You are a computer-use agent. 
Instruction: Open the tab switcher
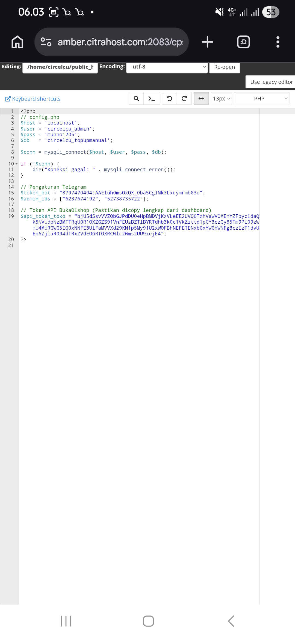point(243,42)
